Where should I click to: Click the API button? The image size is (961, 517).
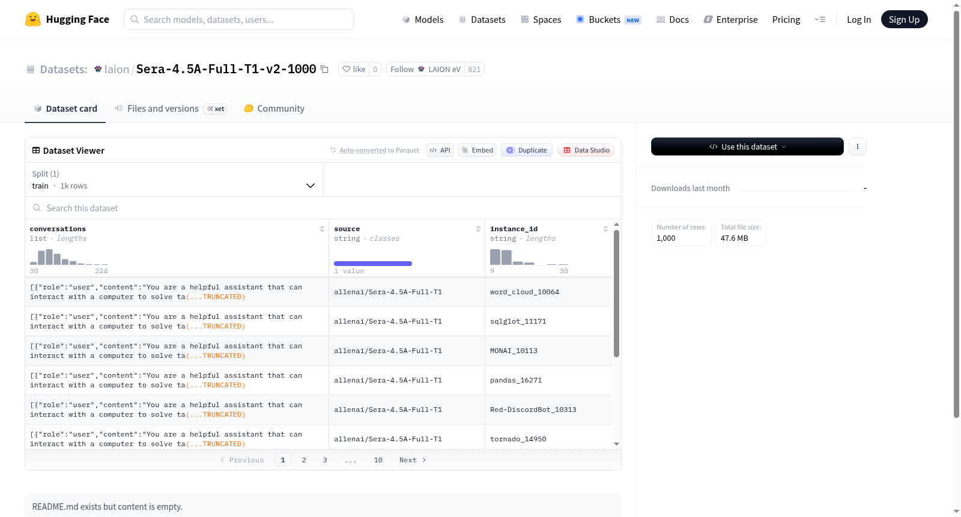(440, 150)
